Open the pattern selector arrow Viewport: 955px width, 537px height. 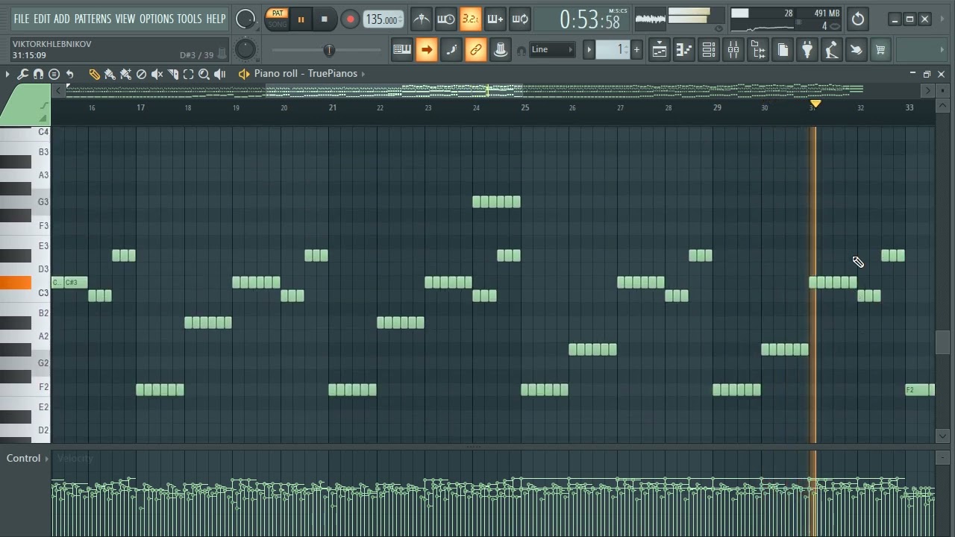589,50
